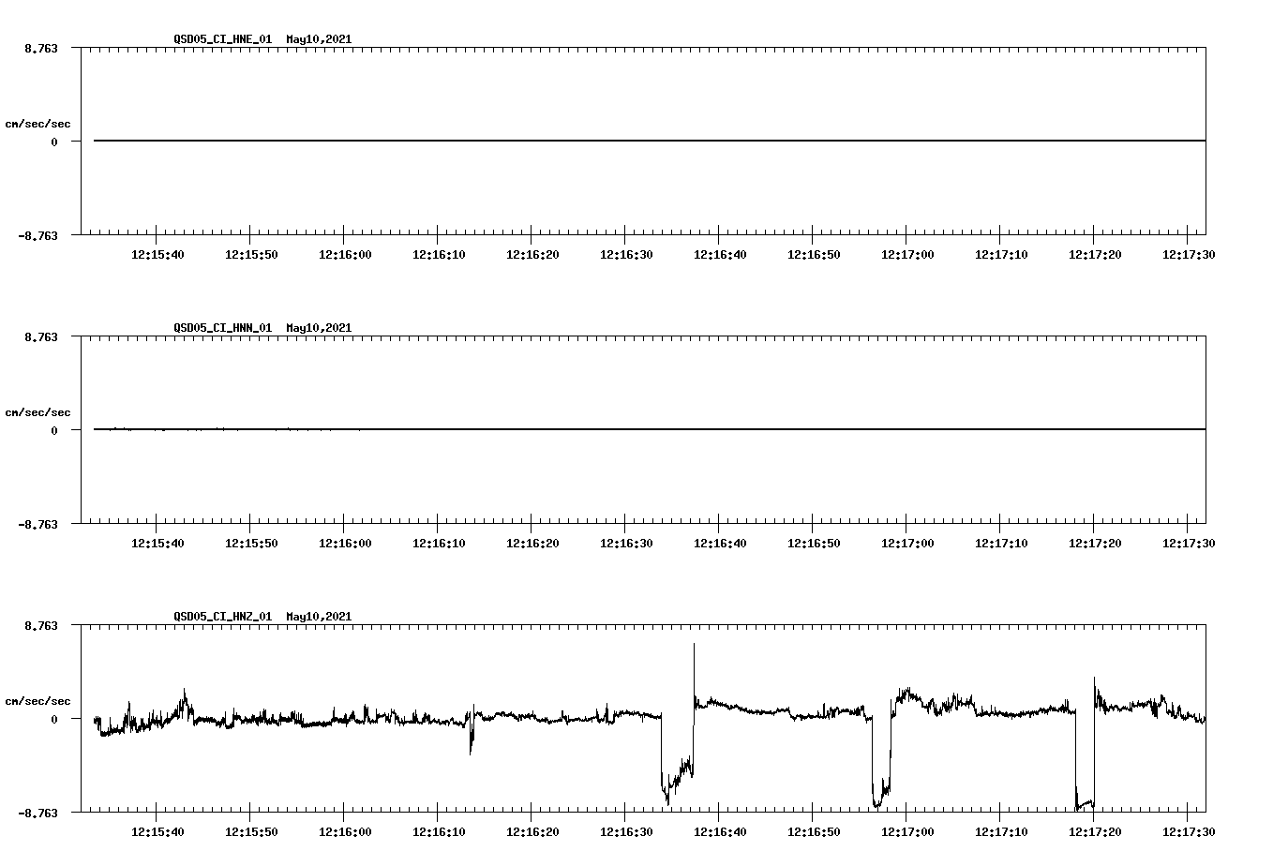Image resolution: width=1273 pixels, height=866 pixels.
Task: Click the QSD05_CI_HNE_01 May10,2021 plot title
Action: [262, 39]
